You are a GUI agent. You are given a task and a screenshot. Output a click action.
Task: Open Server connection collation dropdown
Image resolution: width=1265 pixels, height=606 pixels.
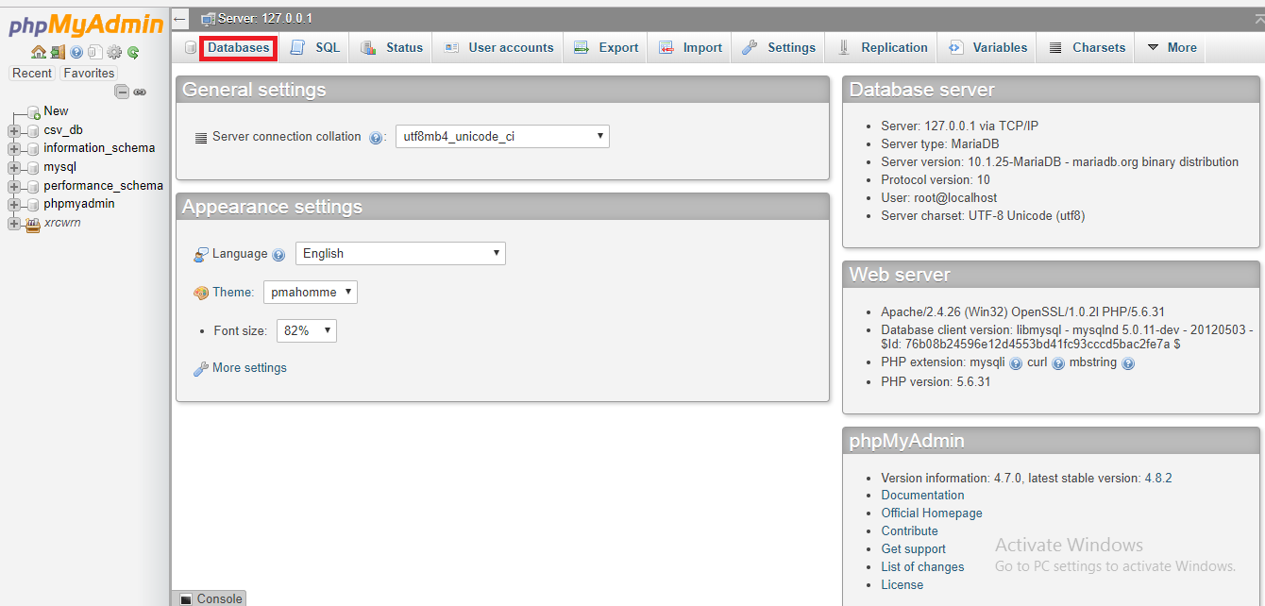(502, 136)
